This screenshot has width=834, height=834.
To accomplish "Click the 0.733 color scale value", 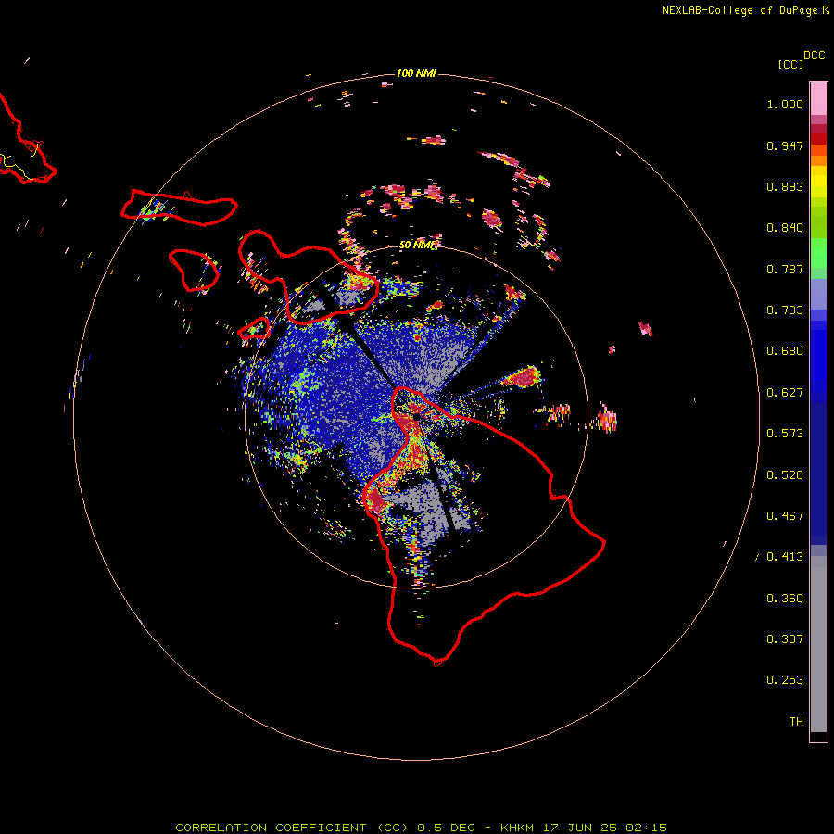I will point(785,310).
